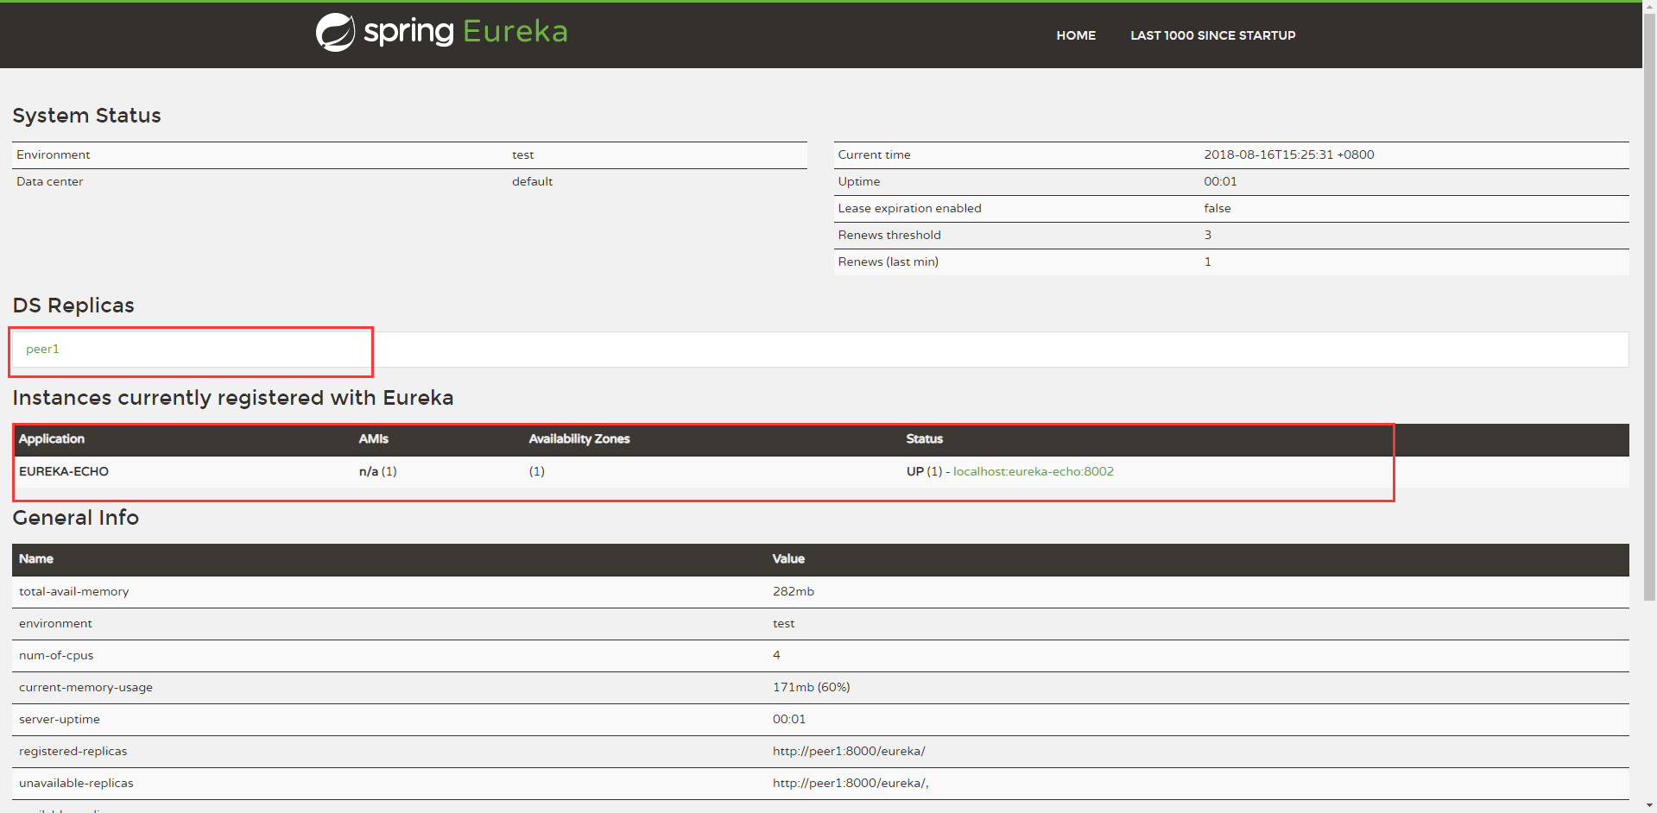The width and height of the screenshot is (1657, 813).
Task: Select the unavailable-replicas URL value
Action: click(851, 783)
